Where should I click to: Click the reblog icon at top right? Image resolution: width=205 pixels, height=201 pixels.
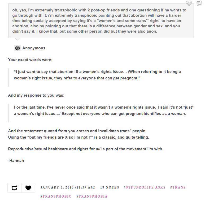(x=199, y=3)
